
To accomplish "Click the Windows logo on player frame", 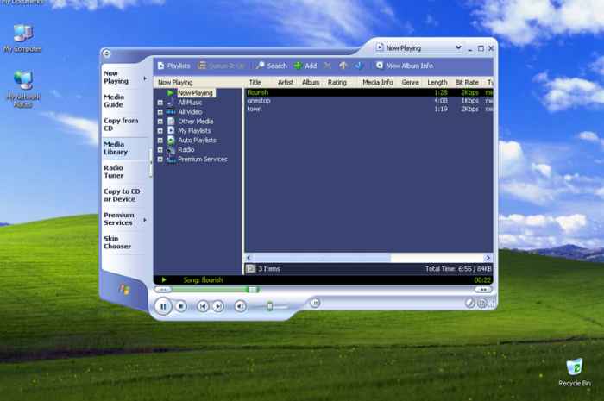I will pos(124,290).
